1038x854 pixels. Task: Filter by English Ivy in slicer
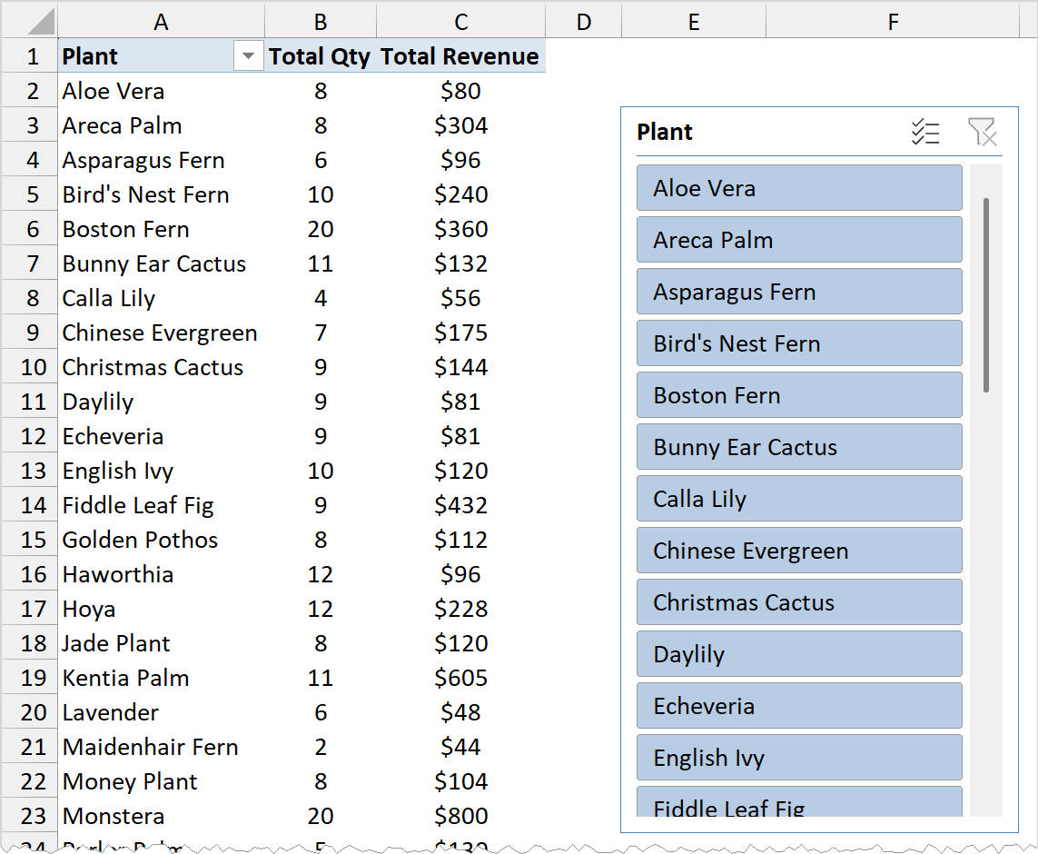click(x=799, y=758)
